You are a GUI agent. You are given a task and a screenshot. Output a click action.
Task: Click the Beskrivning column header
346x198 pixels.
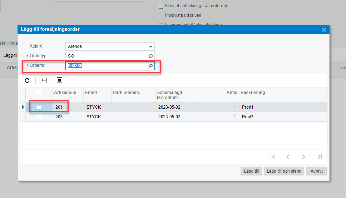point(283,95)
